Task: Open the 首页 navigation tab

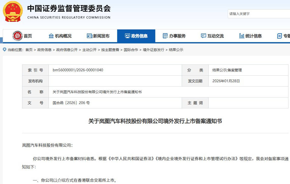Action: click(28, 36)
